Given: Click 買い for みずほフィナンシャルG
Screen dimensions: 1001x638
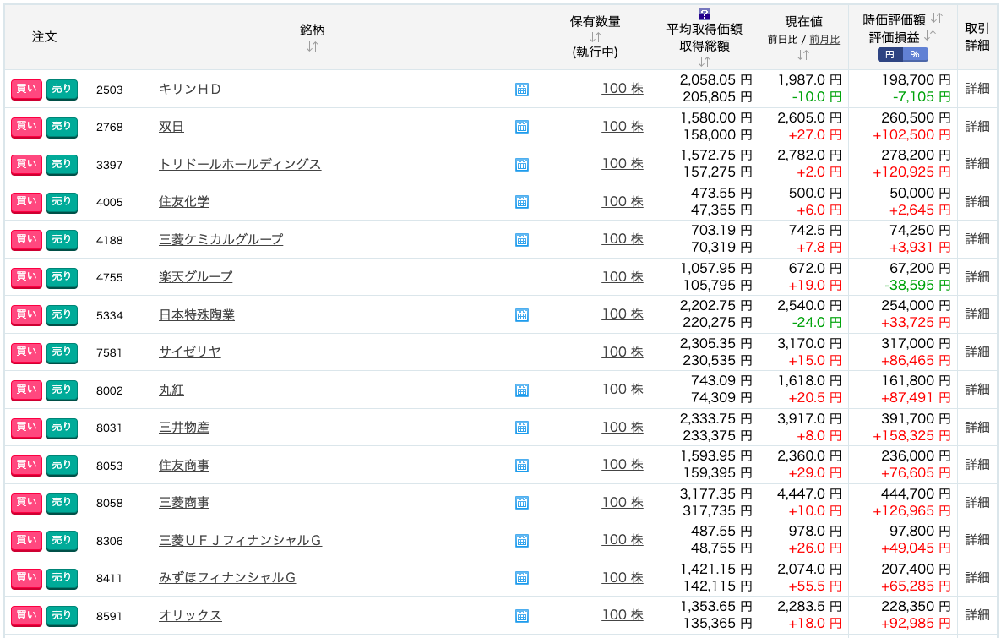Looking at the screenshot, I should pos(26,578).
